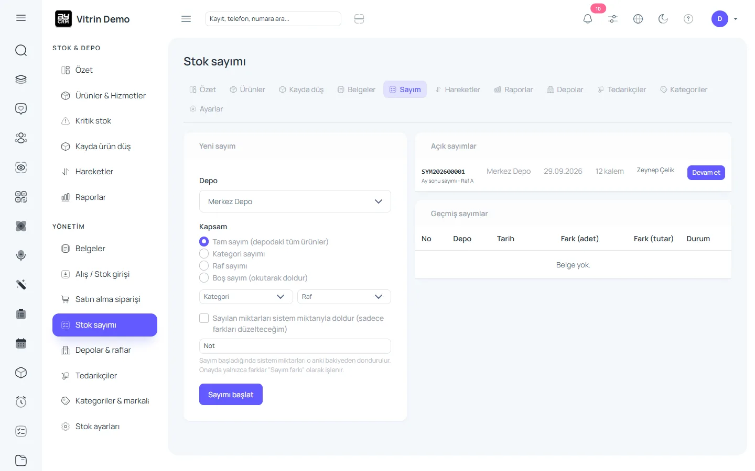Select the Boş sayım radio option
The height and width of the screenshot is (471, 755).
click(x=204, y=278)
